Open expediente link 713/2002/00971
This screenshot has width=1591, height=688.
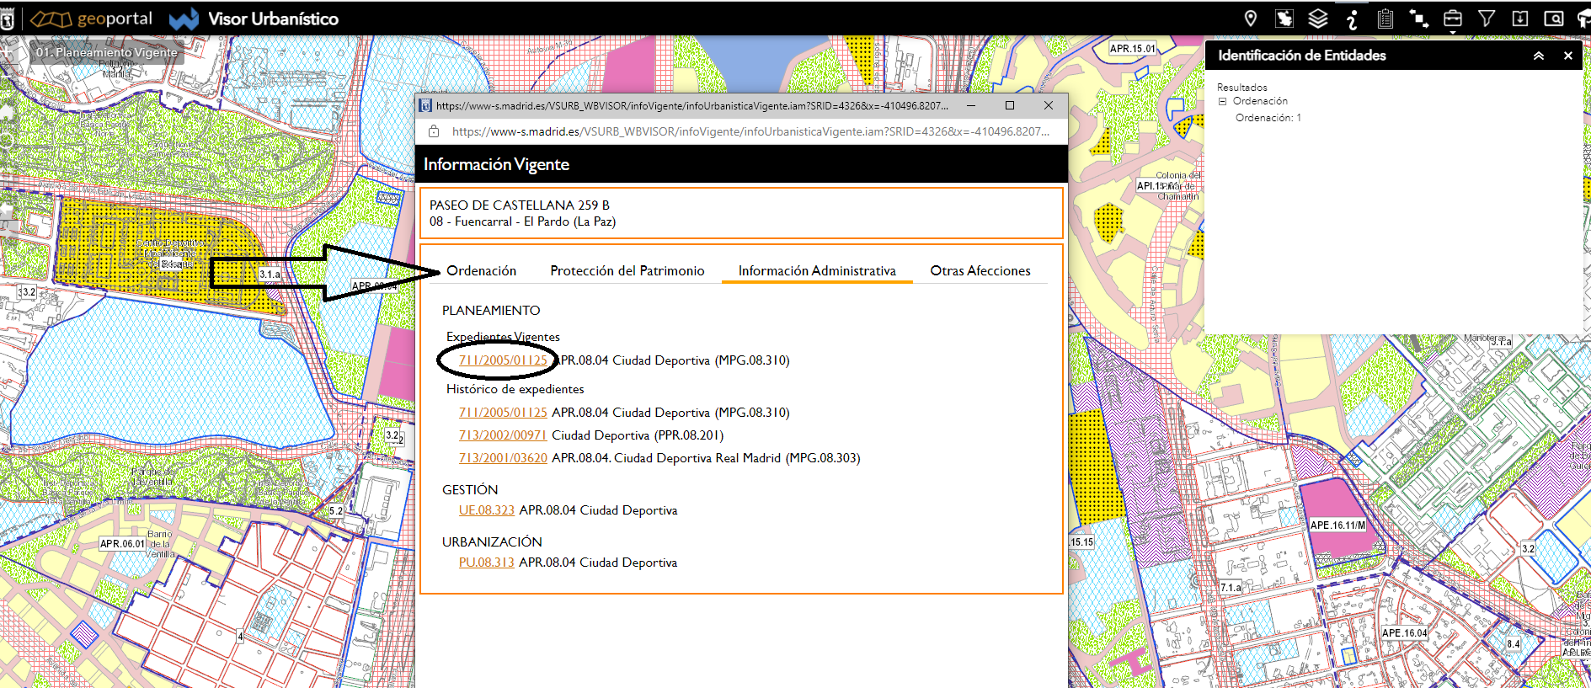503,435
